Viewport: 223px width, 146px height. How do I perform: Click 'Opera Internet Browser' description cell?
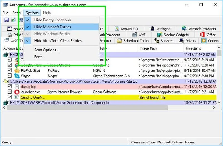[x=65, y=92]
